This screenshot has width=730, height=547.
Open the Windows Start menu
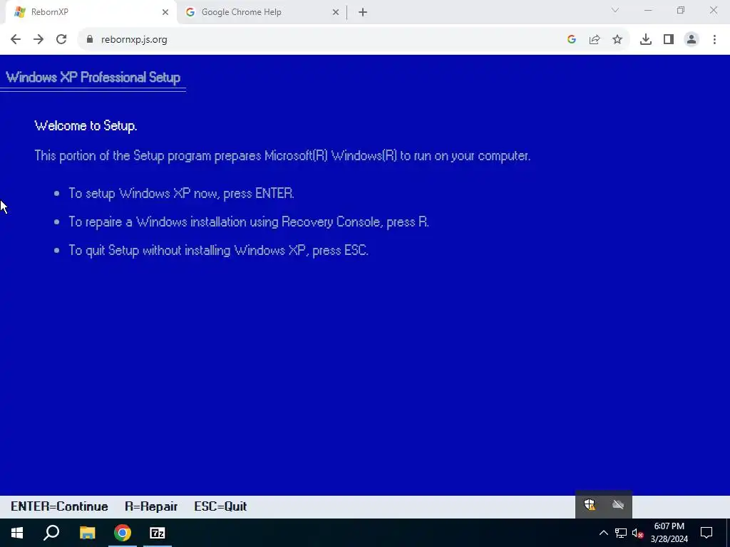coord(17,533)
